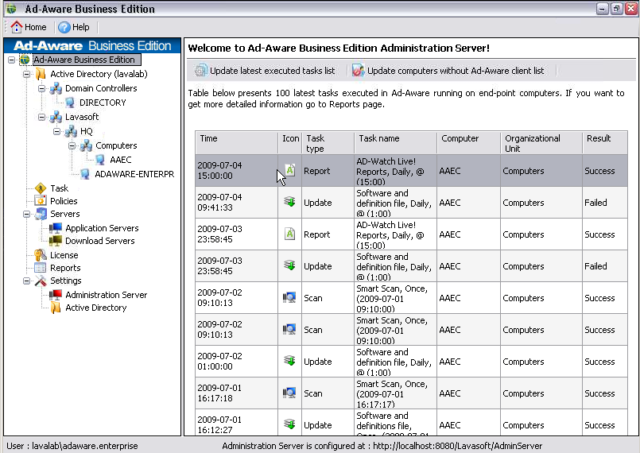Collapse the Ad-Aware Business Edition root node
Image resolution: width=640 pixels, height=453 pixels.
[x=11, y=60]
